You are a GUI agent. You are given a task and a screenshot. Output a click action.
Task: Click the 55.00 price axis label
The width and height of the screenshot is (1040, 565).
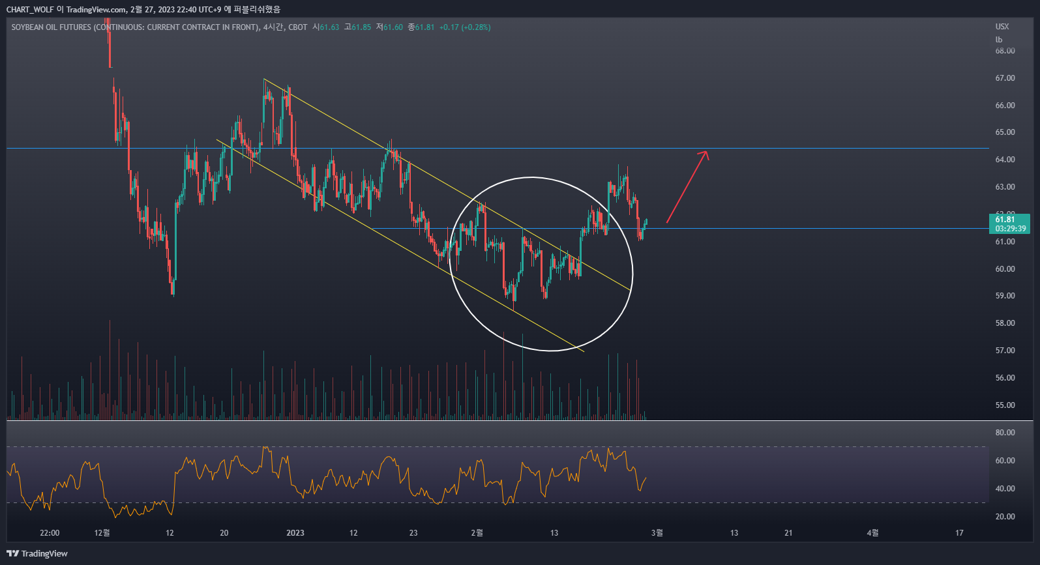point(1005,405)
